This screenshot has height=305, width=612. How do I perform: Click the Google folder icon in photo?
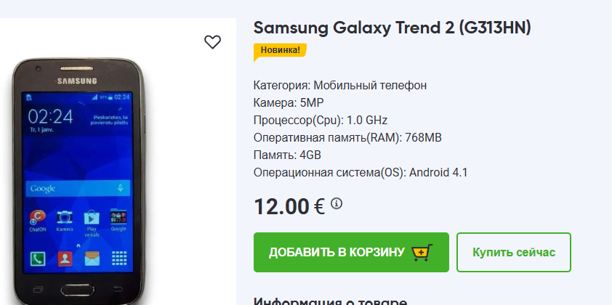118,217
